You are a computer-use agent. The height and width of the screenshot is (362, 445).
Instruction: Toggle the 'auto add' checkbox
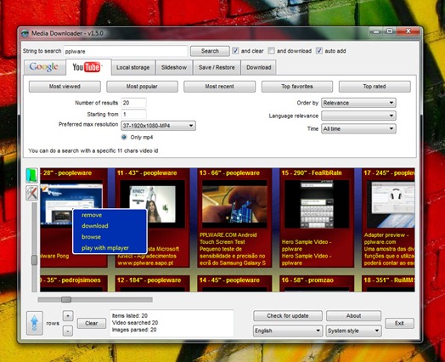click(x=319, y=51)
